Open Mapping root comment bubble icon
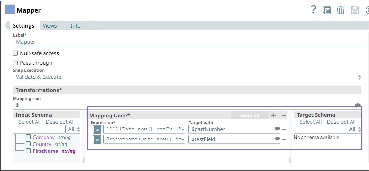The width and height of the screenshot is (369, 171). [x=357, y=105]
